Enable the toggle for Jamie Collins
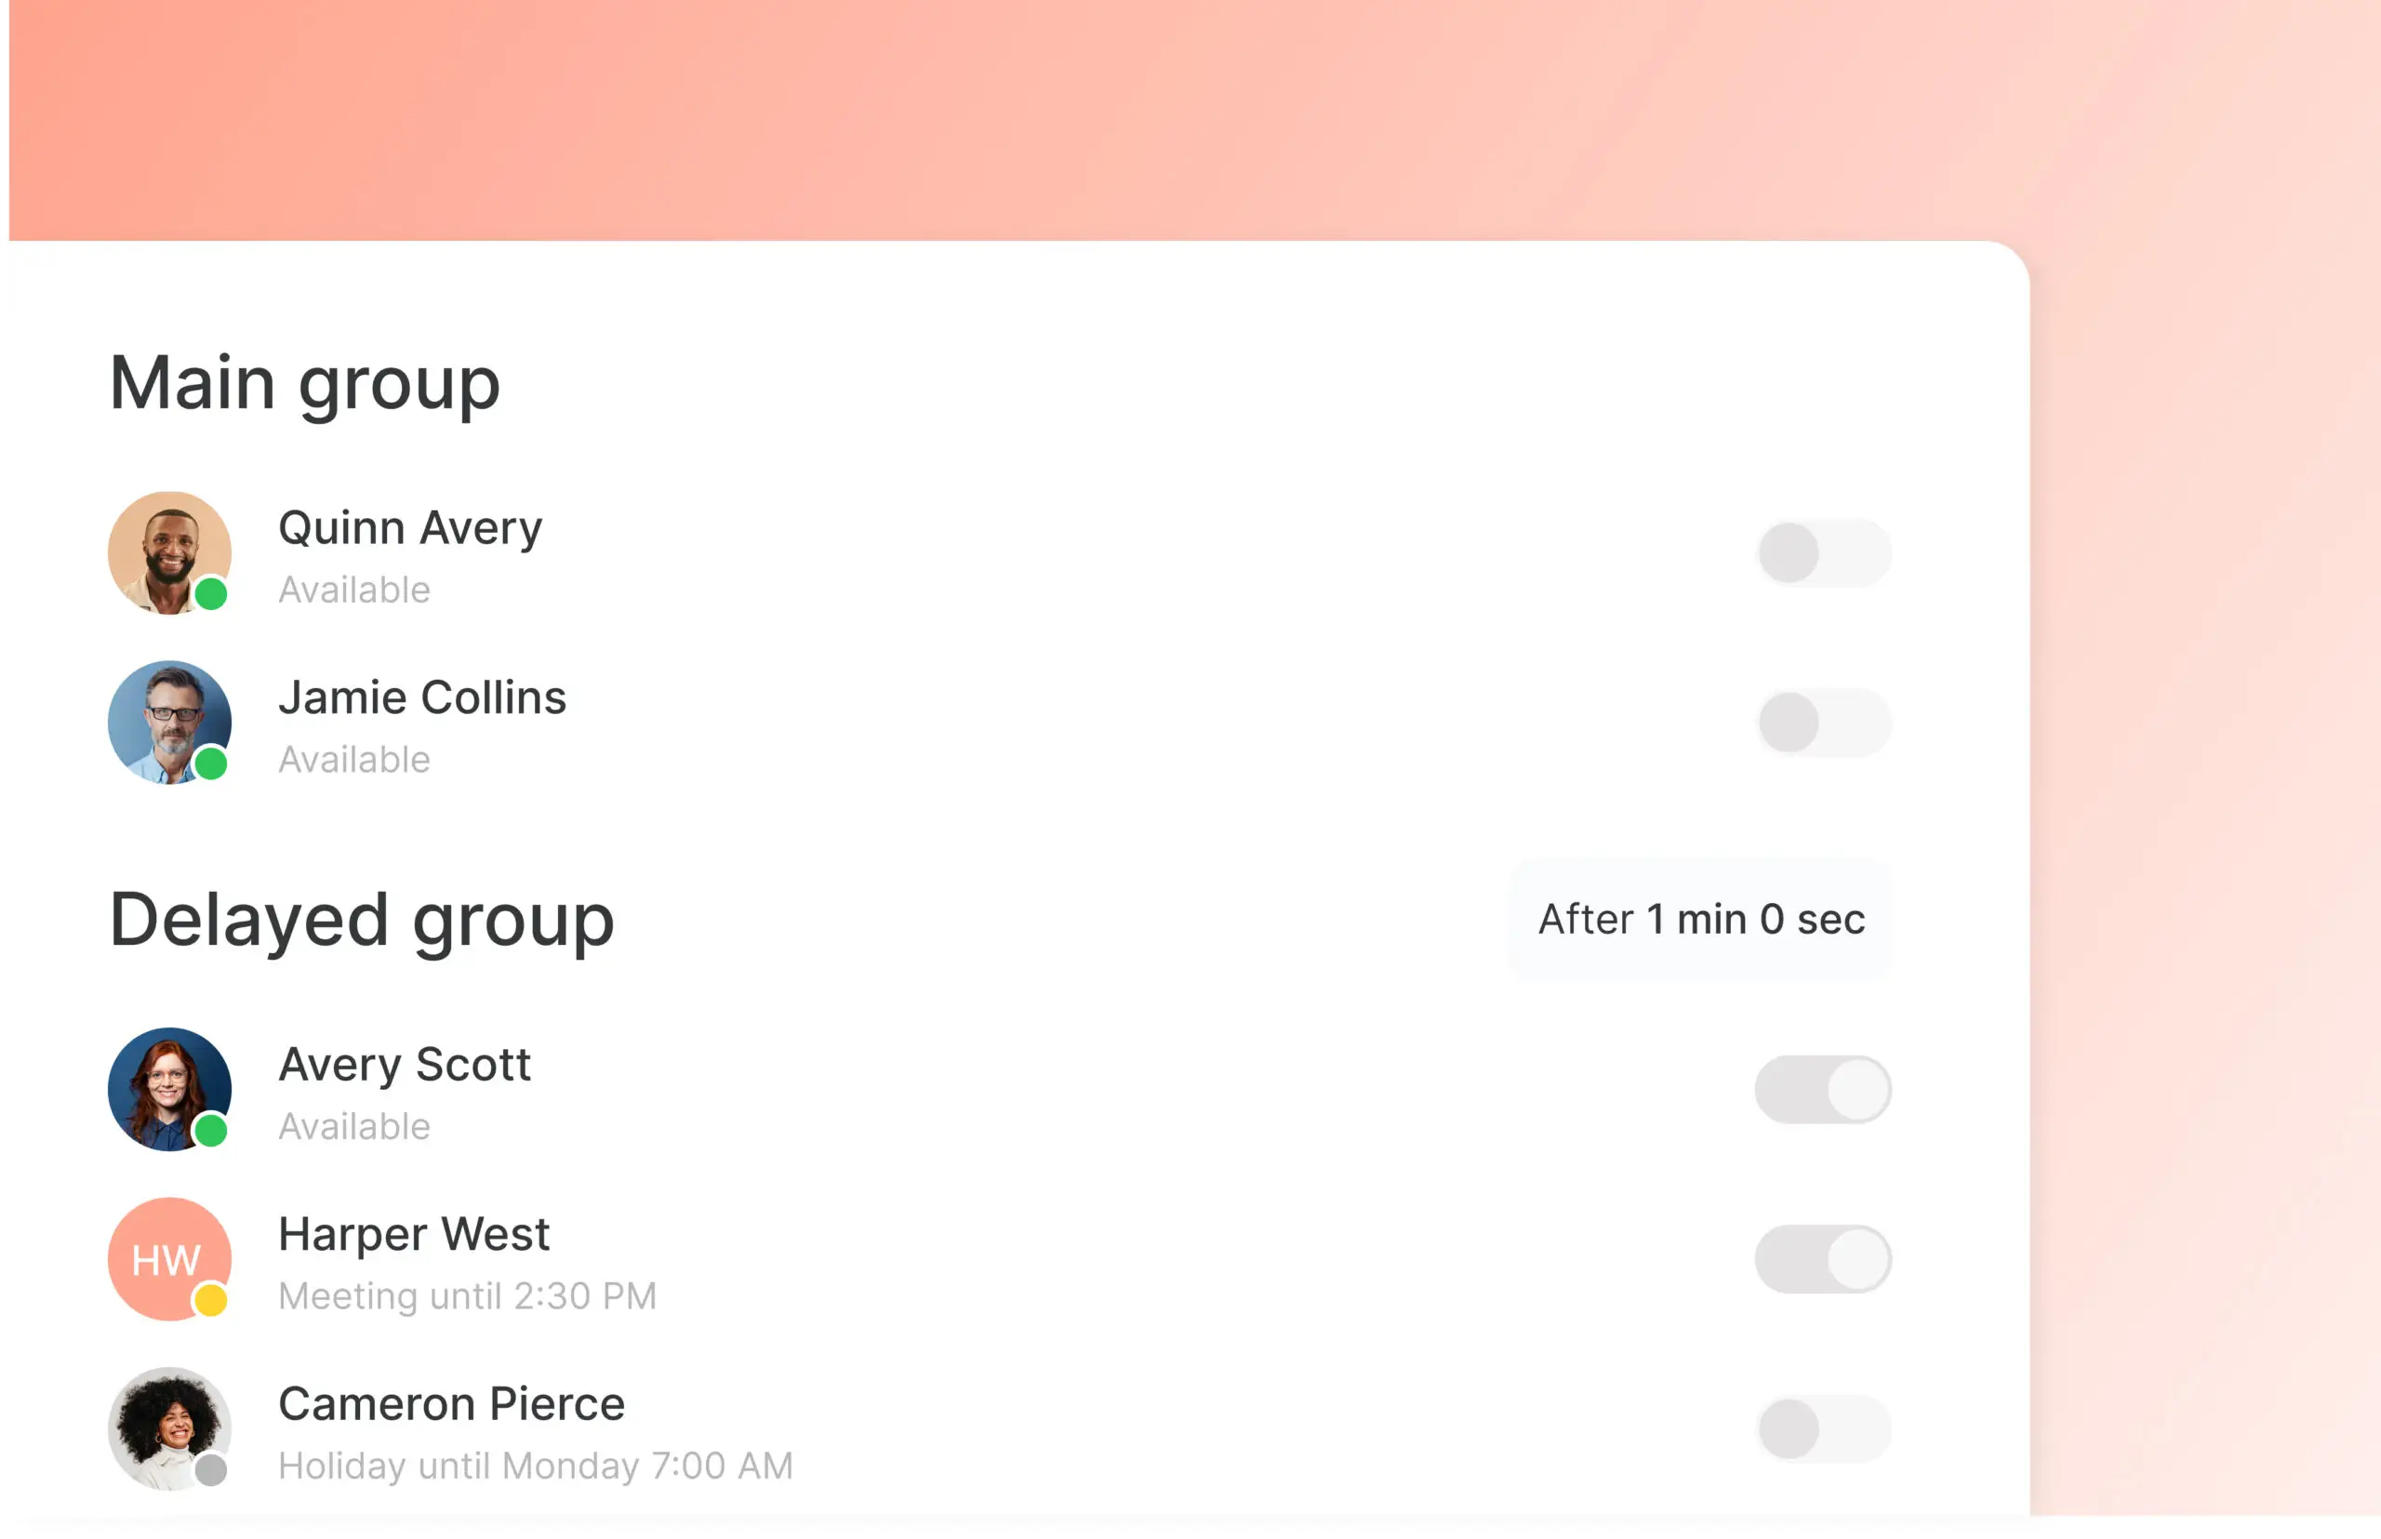 [x=1823, y=723]
